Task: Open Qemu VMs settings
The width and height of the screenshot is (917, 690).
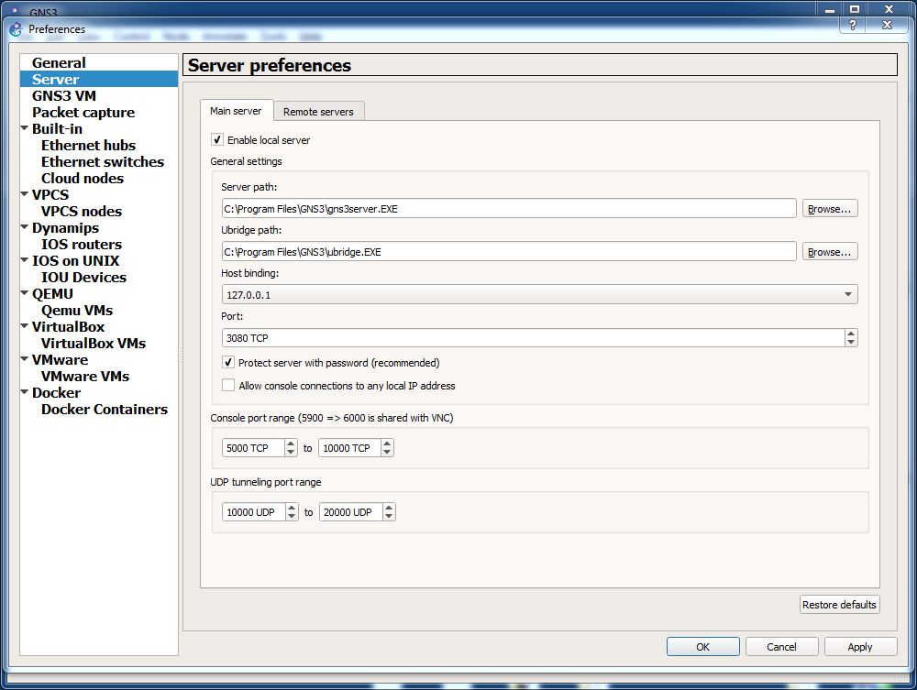Action: (77, 311)
